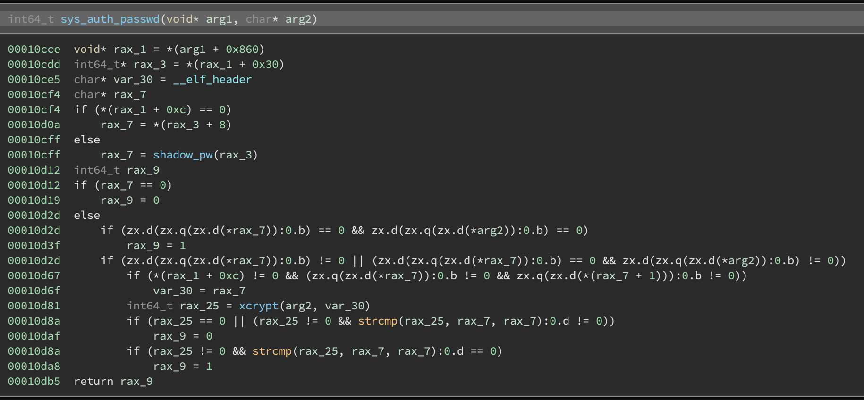The image size is (864, 400).
Task: Click the sys_auth_passwd function name in header
Action: click(x=110, y=19)
